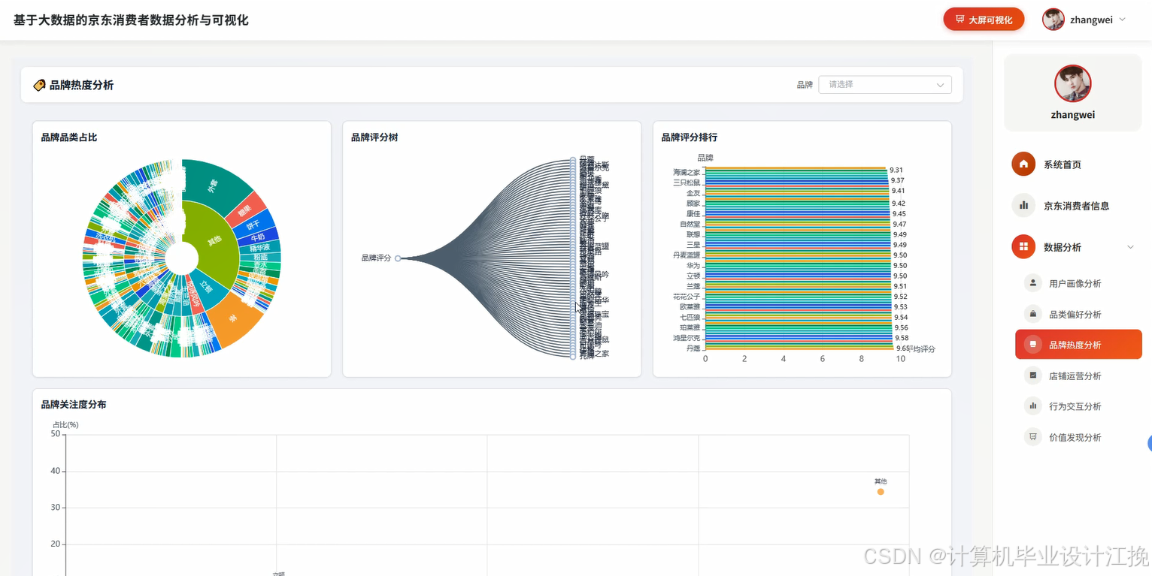Click the 品牌品类占比 chart title
This screenshot has height=576, width=1152.
point(69,137)
